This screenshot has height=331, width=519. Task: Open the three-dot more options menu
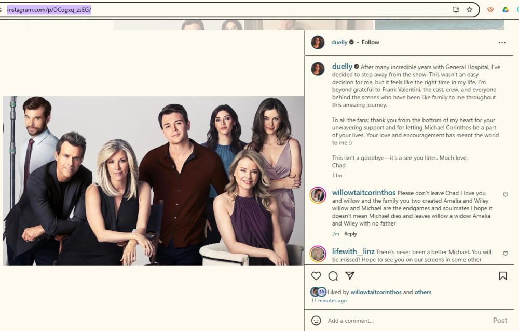click(502, 43)
